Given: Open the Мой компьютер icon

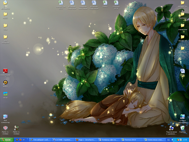Looking at the screenshot, I should (5, 117).
